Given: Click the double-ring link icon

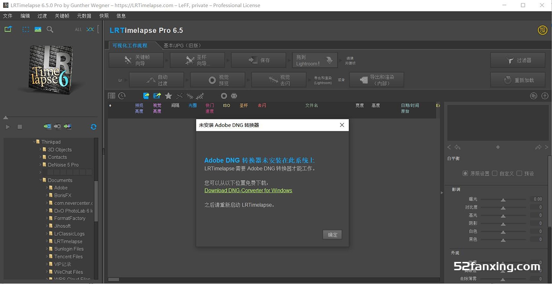Looking at the screenshot, I should (234, 96).
